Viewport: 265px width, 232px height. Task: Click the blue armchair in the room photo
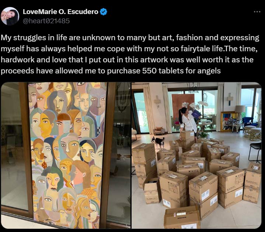coord(248,122)
